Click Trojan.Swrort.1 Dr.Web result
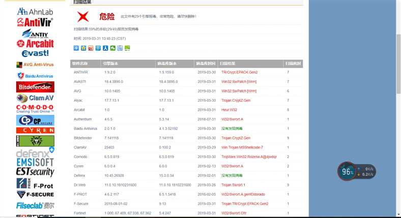 point(233,185)
